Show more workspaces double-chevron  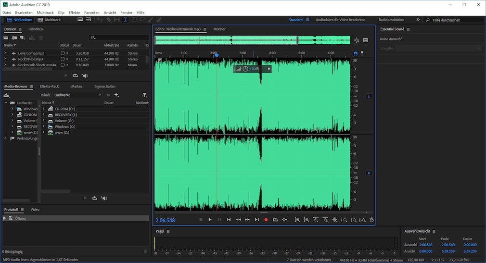tap(418, 20)
